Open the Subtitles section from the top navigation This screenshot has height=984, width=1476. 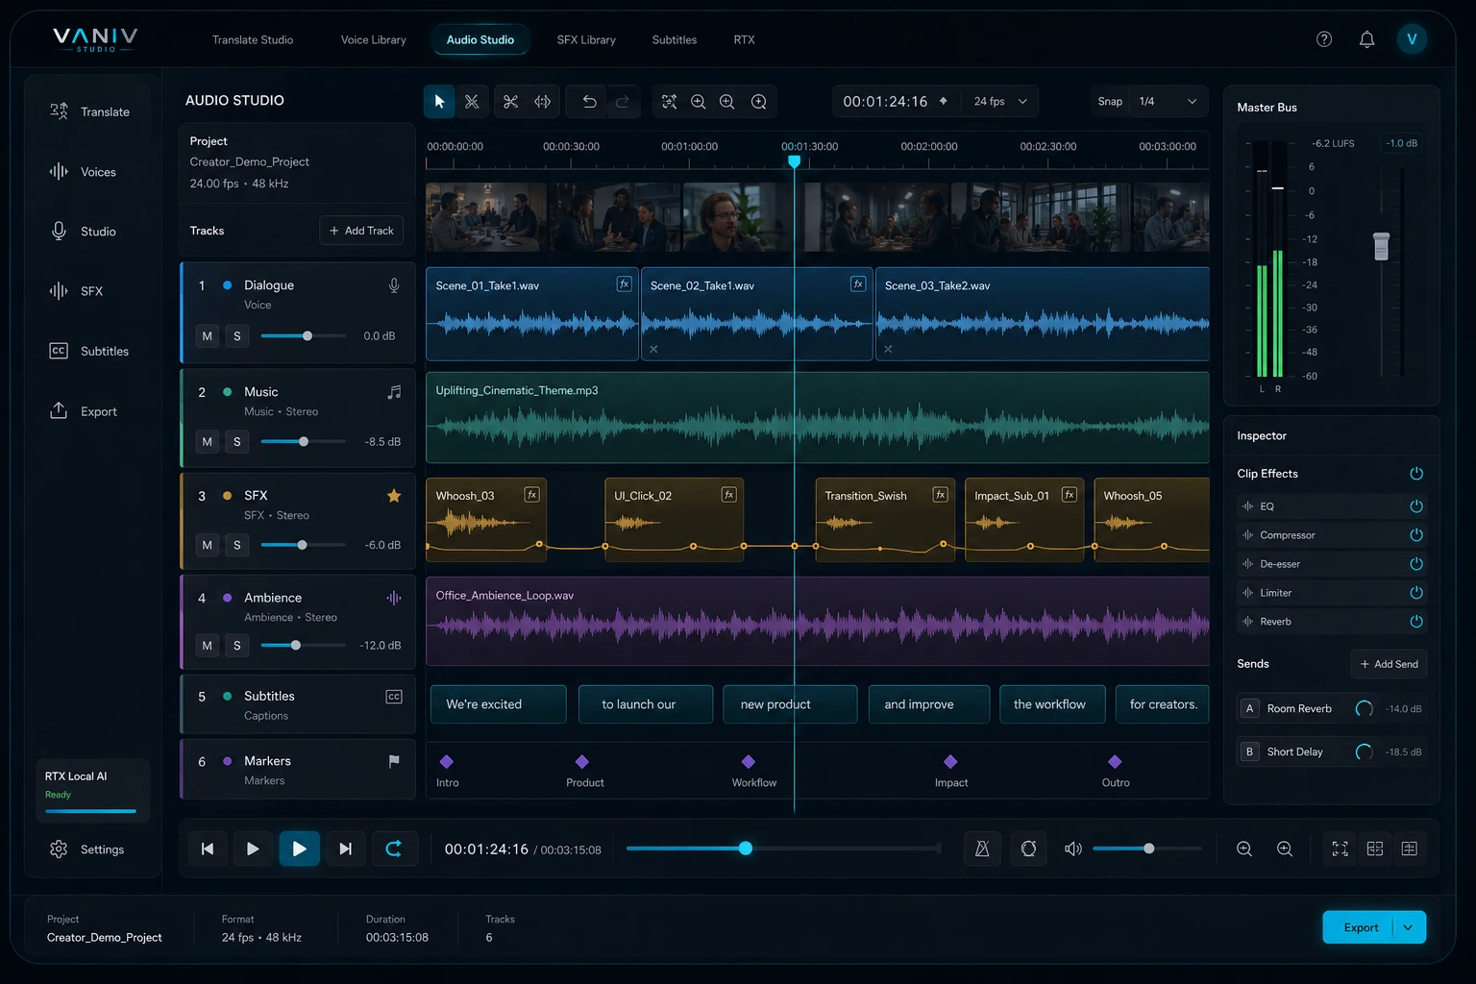tap(674, 39)
